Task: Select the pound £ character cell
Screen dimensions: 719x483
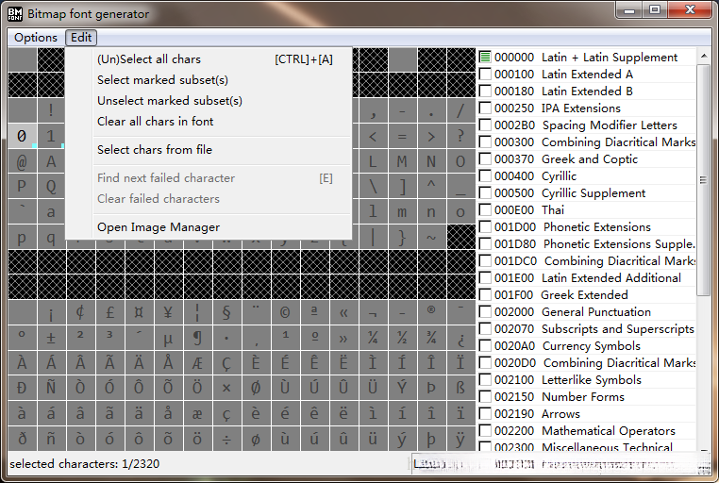Action: 109,312
